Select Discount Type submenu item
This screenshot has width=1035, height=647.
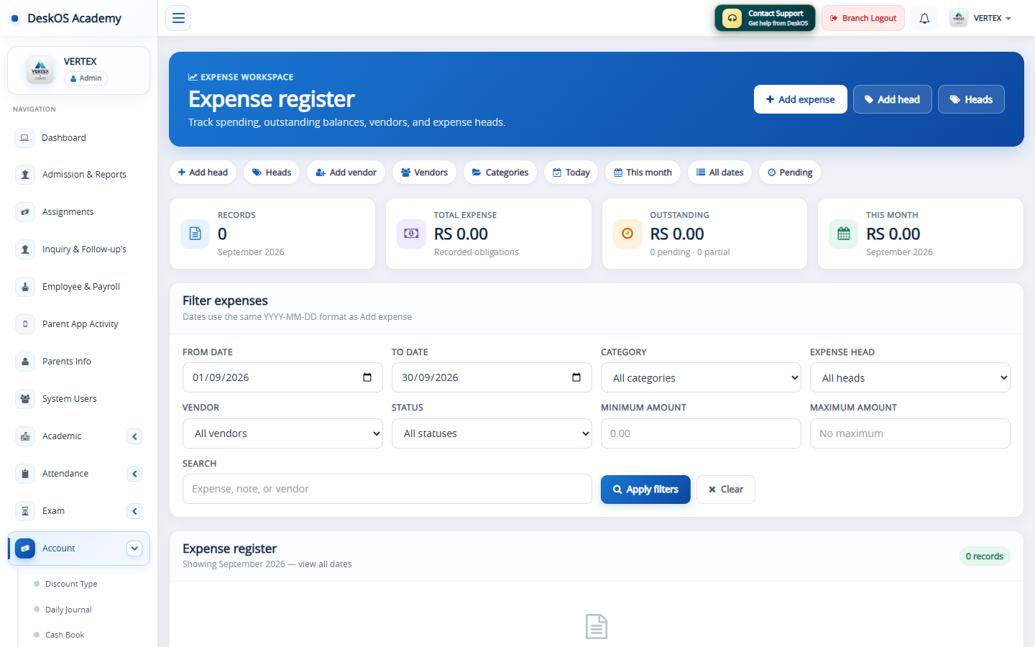(71, 584)
